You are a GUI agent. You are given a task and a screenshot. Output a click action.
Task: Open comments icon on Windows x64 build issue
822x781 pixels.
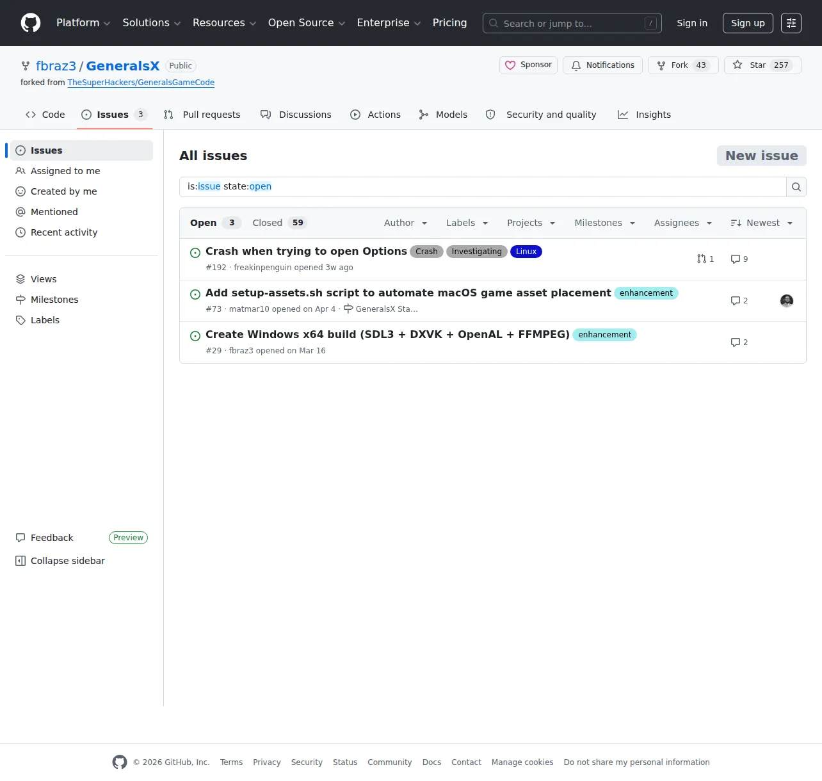(x=739, y=342)
